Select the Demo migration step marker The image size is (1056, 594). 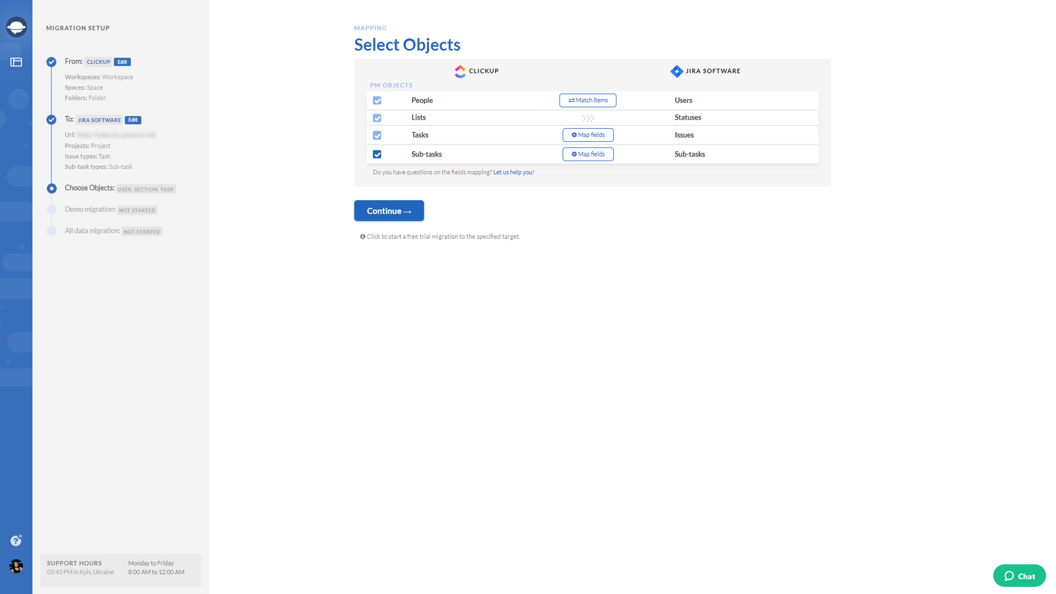tap(51, 210)
